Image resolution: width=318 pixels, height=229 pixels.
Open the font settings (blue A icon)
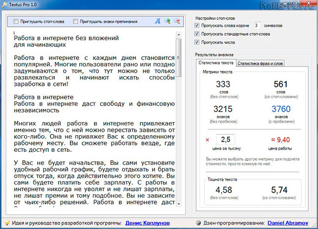point(158,21)
